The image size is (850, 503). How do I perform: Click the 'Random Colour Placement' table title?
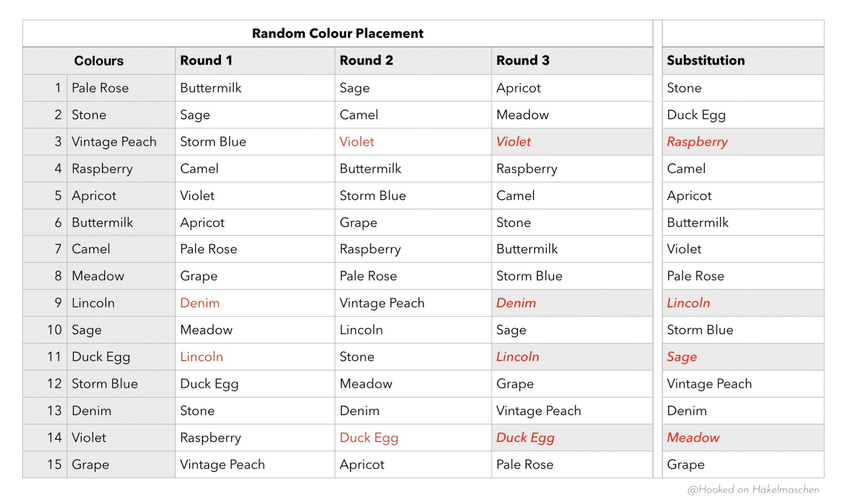coord(337,34)
